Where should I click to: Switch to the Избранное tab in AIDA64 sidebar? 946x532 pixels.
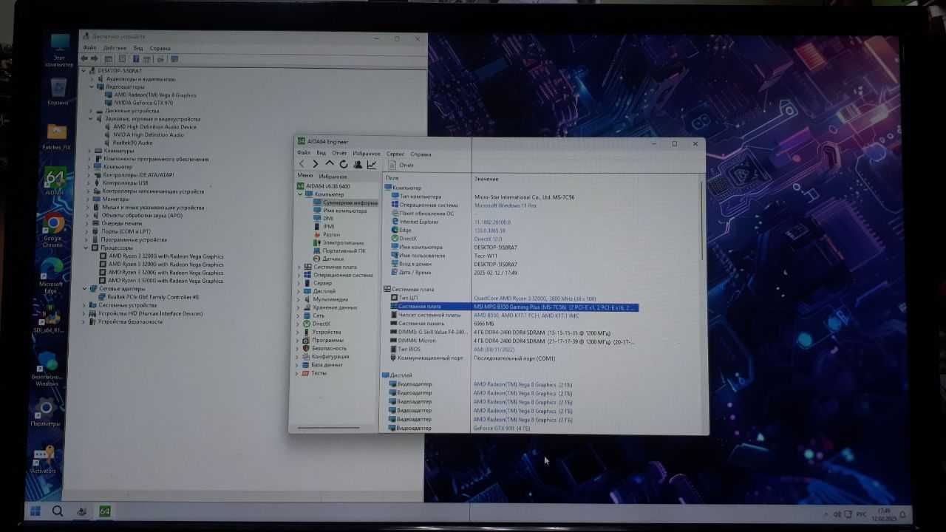pos(333,177)
